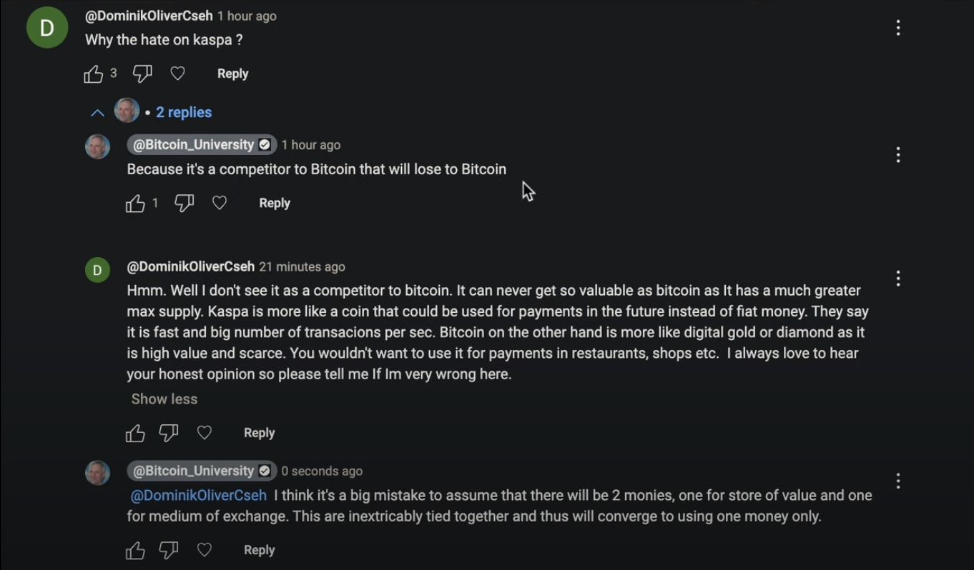Heart the "Why the hate on kaspa ?" comment
The height and width of the screenshot is (570, 974).
[x=177, y=74]
